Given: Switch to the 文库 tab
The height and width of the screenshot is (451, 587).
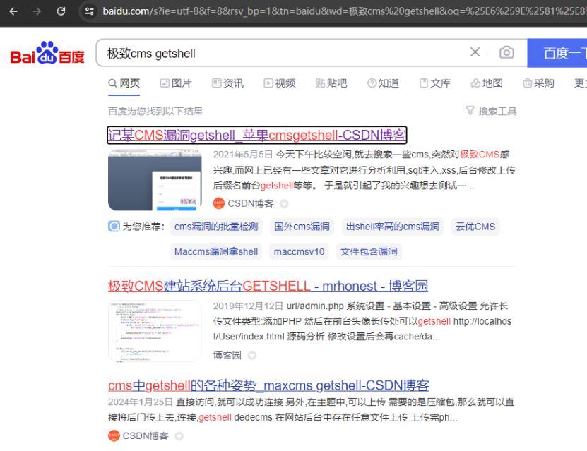Looking at the screenshot, I should point(435,83).
